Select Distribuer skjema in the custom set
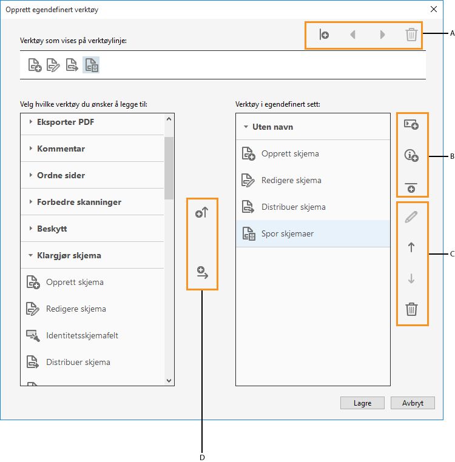Image resolution: width=455 pixels, height=462 pixels. click(294, 207)
